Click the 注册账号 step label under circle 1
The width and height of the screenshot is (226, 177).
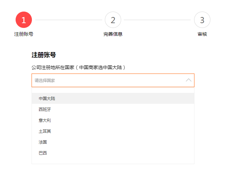[x=24, y=34]
